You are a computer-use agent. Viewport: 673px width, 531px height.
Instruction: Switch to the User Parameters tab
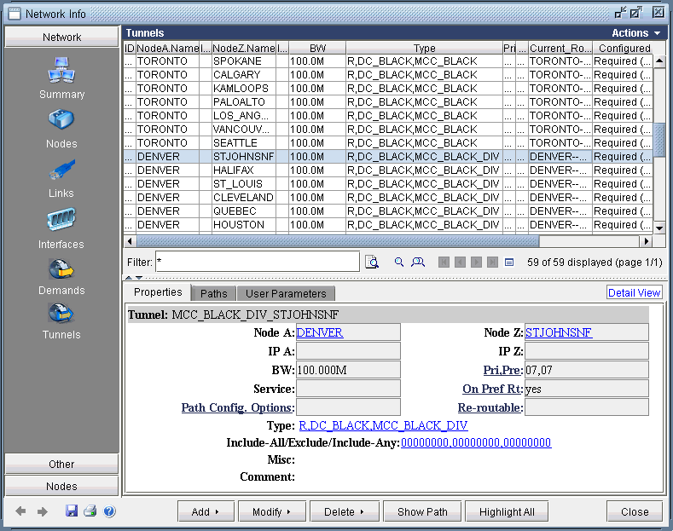[x=286, y=293]
